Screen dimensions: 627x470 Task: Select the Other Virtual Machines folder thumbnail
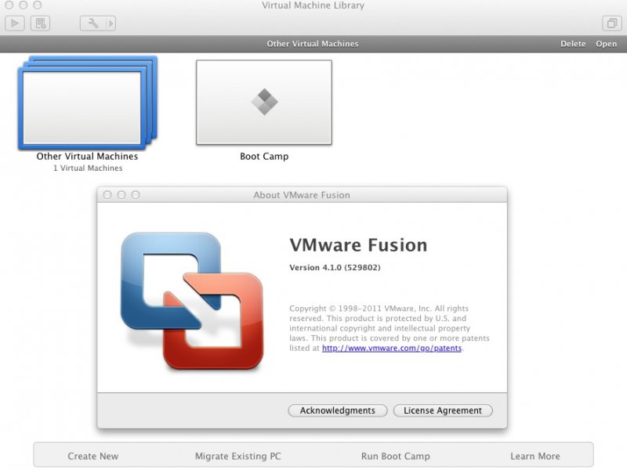(x=88, y=103)
